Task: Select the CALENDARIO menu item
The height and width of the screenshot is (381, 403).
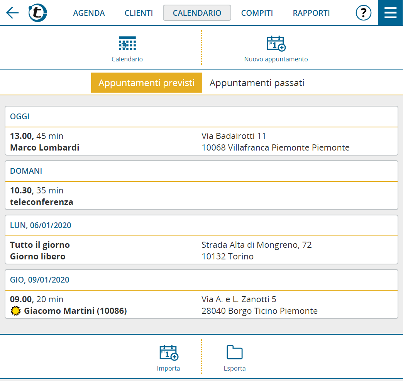Action: pyautogui.click(x=197, y=13)
